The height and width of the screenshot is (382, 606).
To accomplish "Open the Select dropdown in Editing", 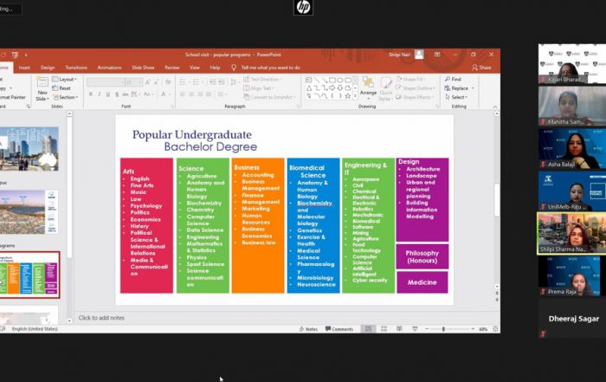I will point(456,97).
